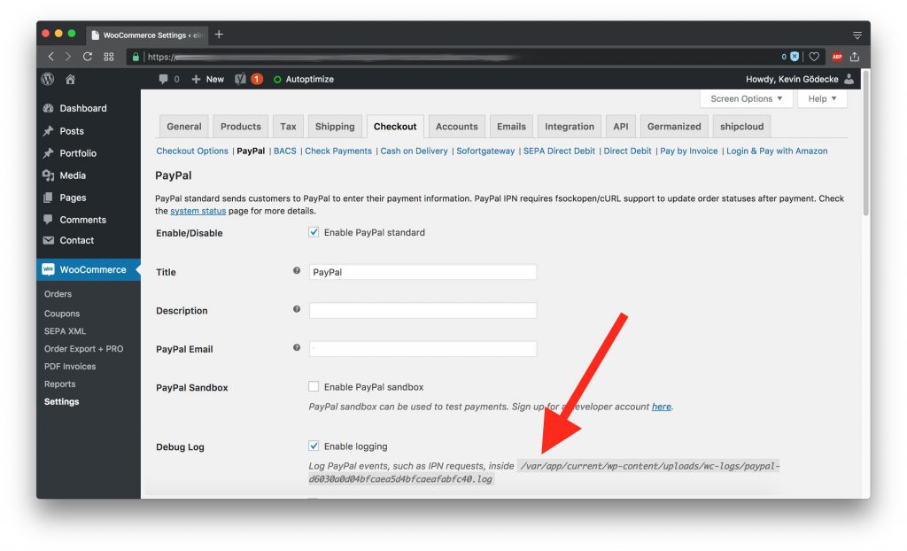Open the BACS payment link

[x=285, y=151]
